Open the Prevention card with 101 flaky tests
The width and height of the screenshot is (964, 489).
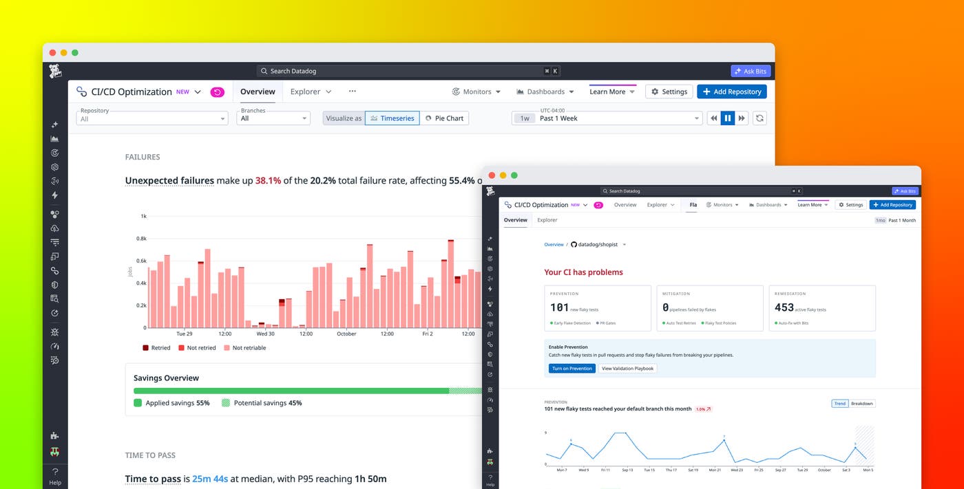[x=598, y=308]
